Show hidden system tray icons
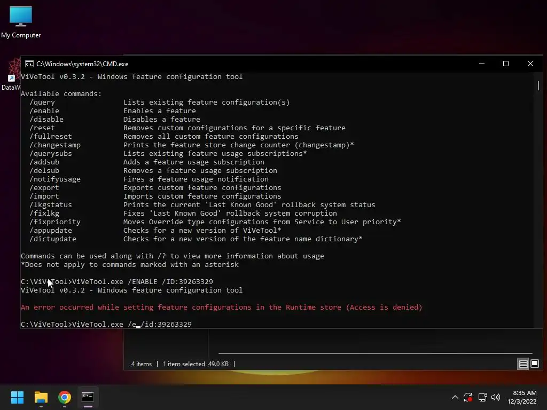 tap(455, 397)
